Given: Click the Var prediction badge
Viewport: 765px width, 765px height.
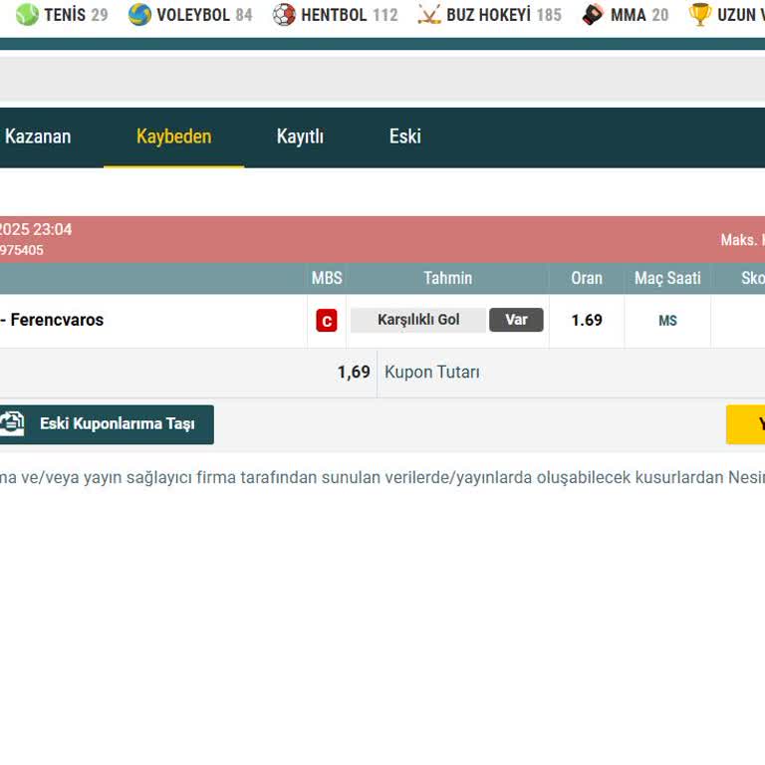Looking at the screenshot, I should point(516,320).
